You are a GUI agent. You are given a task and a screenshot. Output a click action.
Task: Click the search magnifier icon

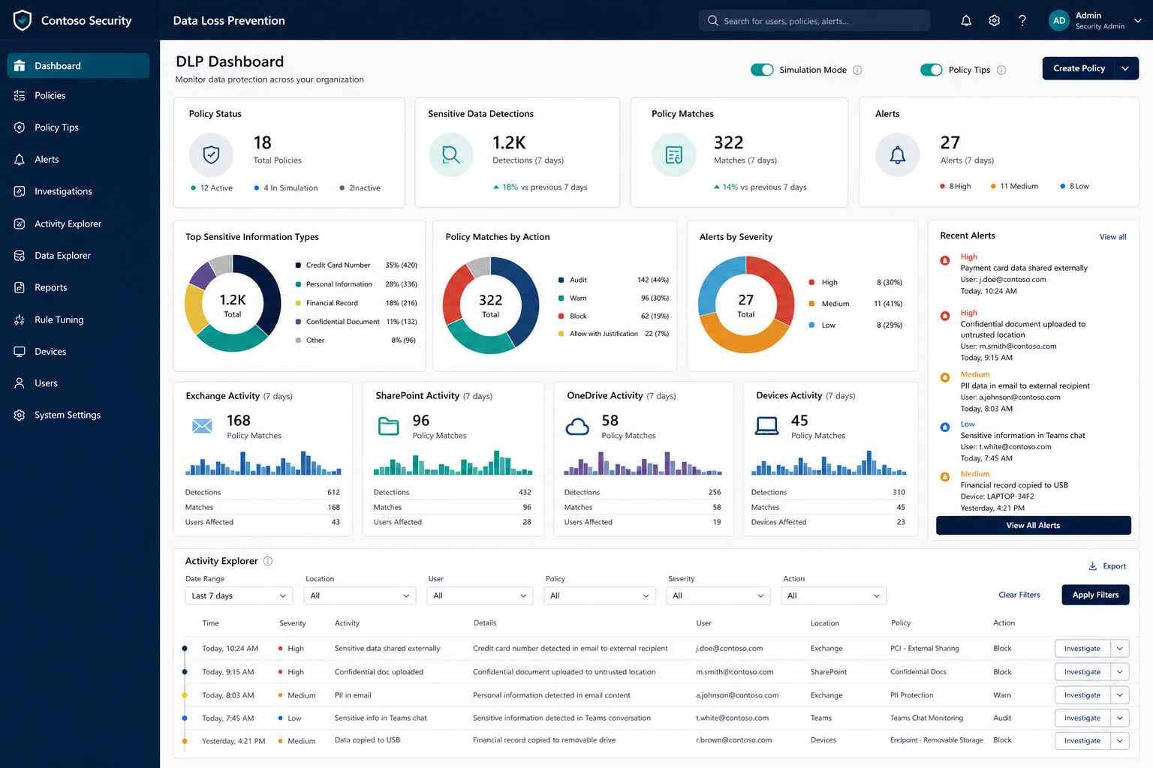point(713,21)
